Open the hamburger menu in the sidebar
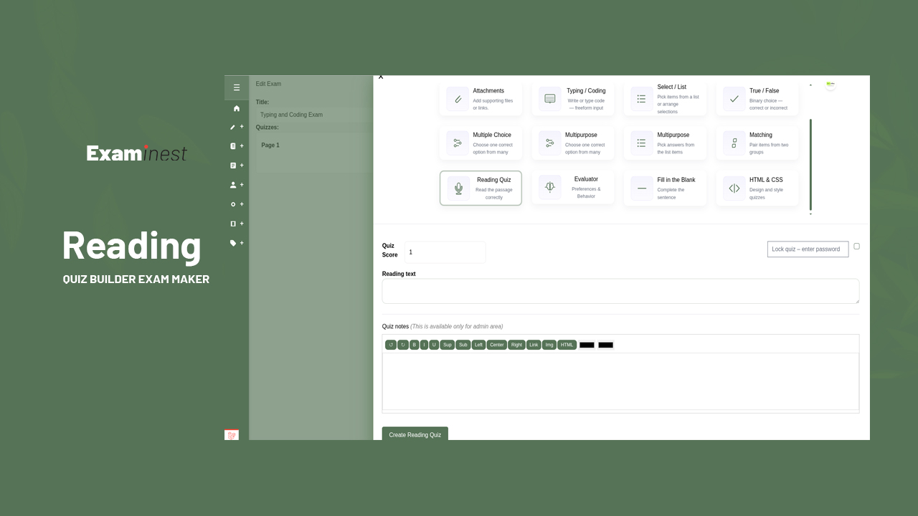918x516 pixels. click(237, 87)
